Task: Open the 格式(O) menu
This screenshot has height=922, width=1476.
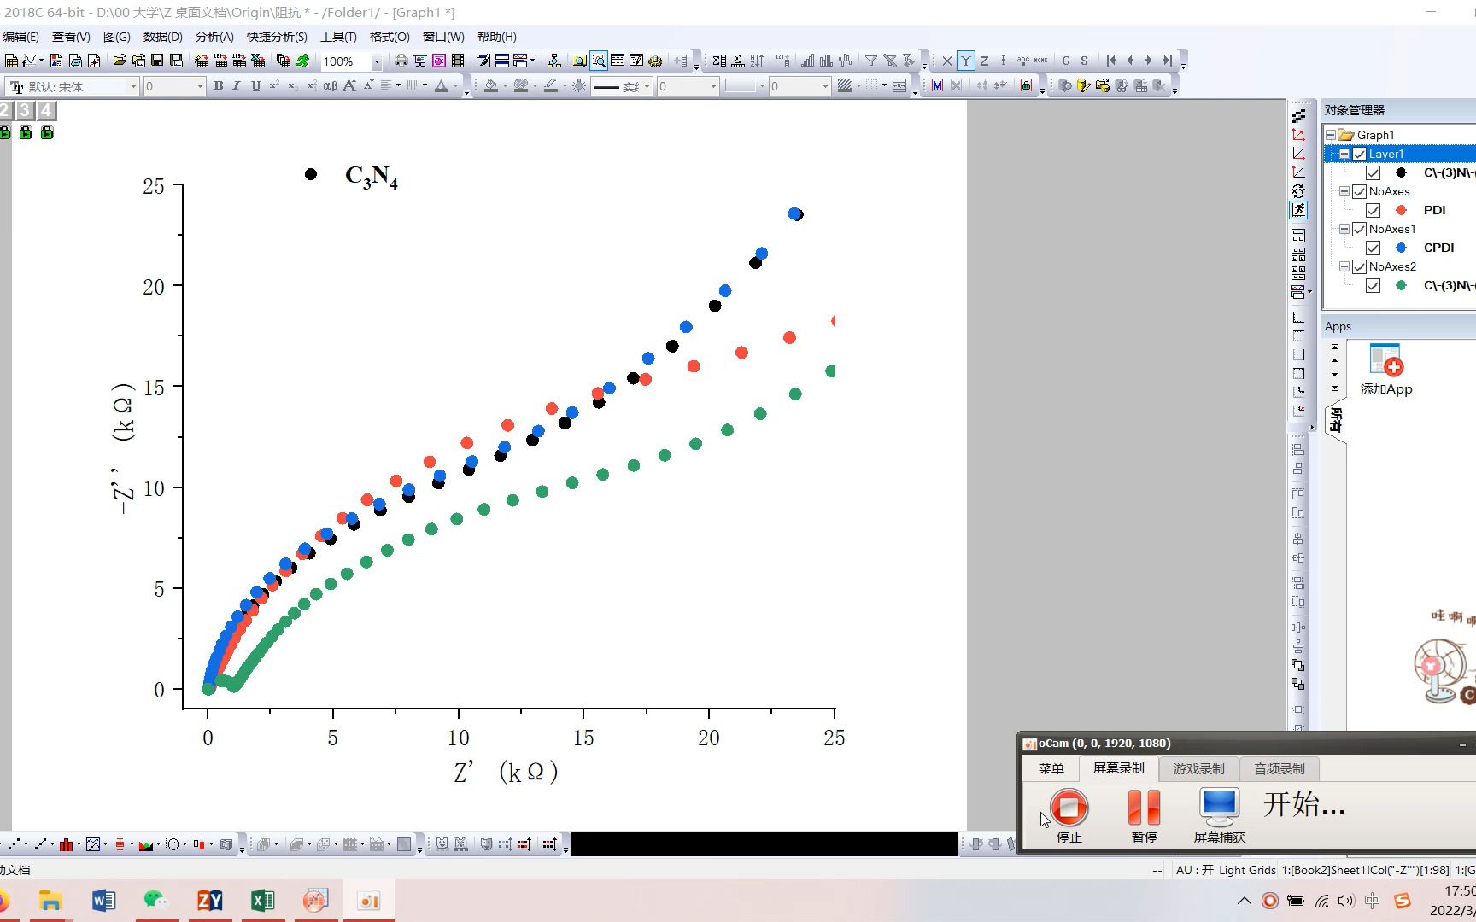Action: [389, 37]
